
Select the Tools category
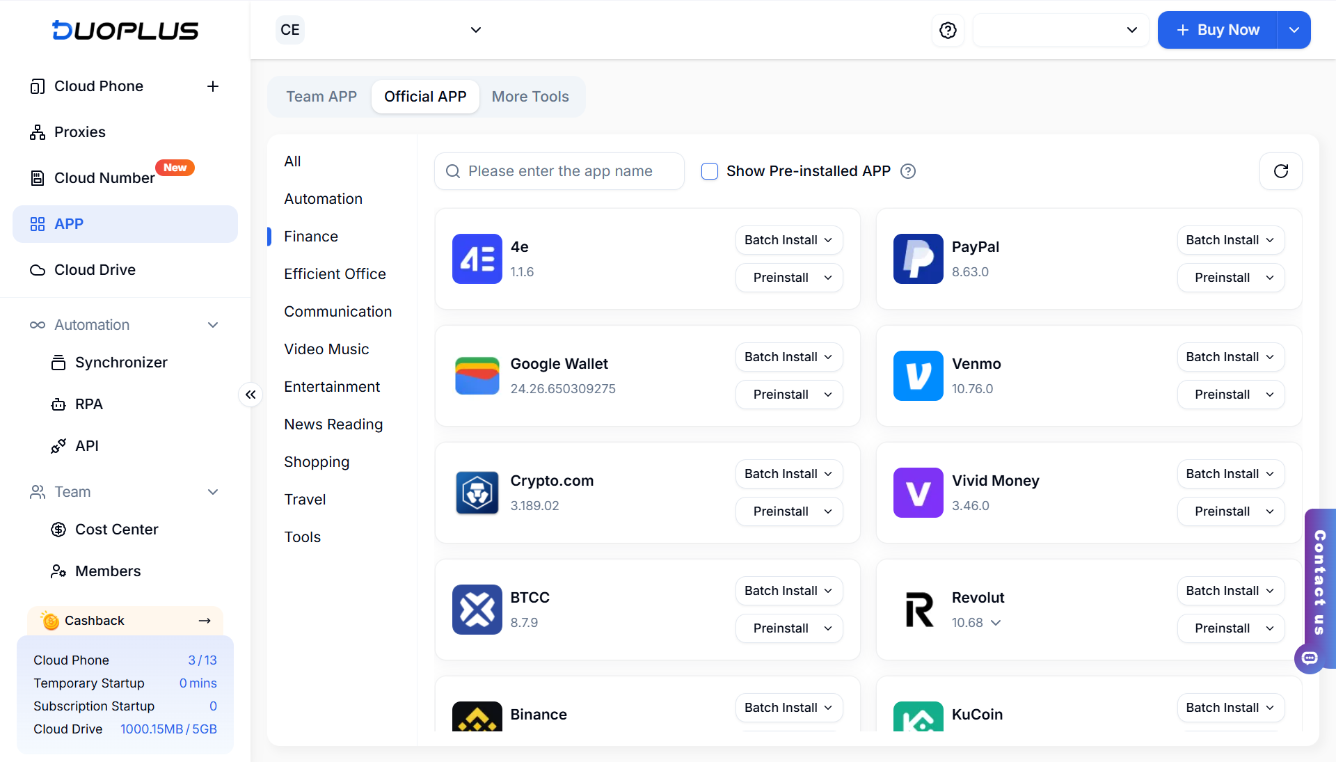pyautogui.click(x=302, y=537)
